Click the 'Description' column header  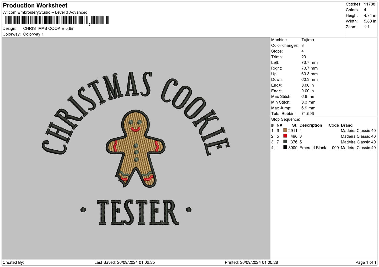[x=311, y=125]
